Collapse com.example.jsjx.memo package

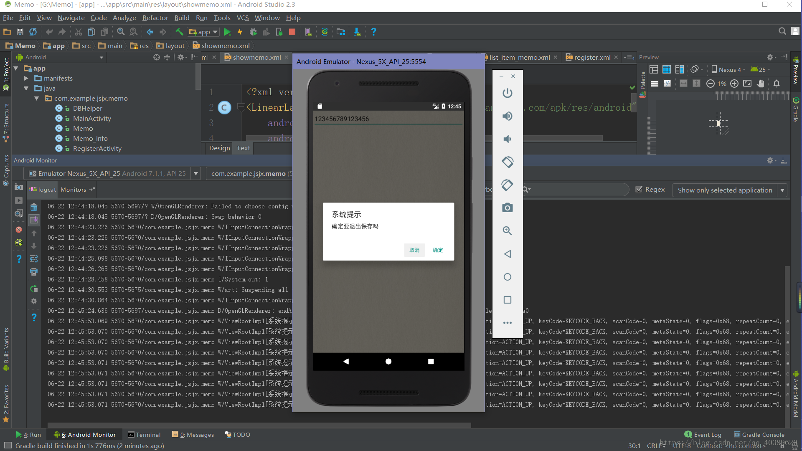[x=36, y=99]
